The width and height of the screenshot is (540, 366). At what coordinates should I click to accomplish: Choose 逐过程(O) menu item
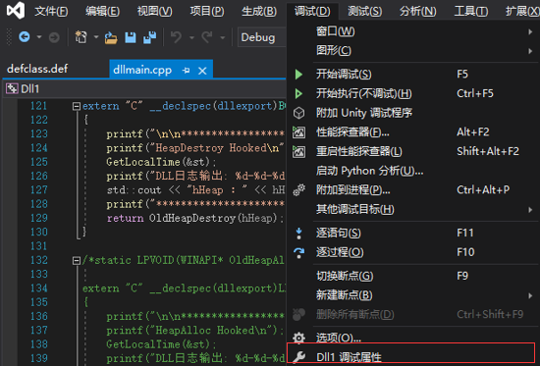pyautogui.click(x=413, y=252)
